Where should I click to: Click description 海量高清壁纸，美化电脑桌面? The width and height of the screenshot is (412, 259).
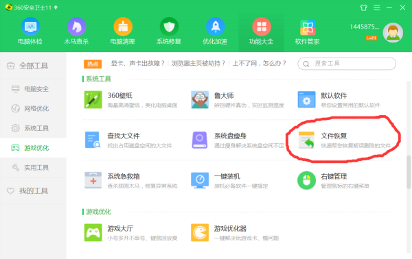click(x=142, y=106)
